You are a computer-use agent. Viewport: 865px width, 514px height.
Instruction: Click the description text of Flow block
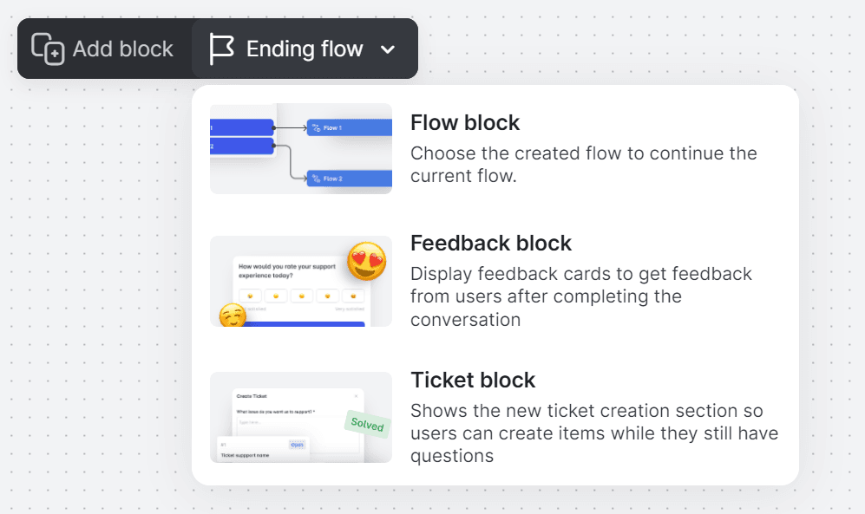pyautogui.click(x=584, y=164)
